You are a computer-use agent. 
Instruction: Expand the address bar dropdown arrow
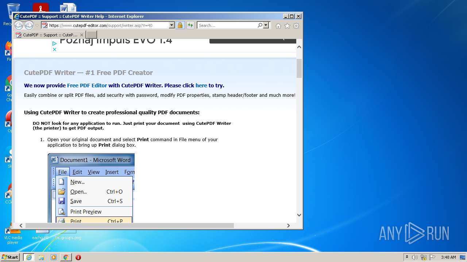171,25
